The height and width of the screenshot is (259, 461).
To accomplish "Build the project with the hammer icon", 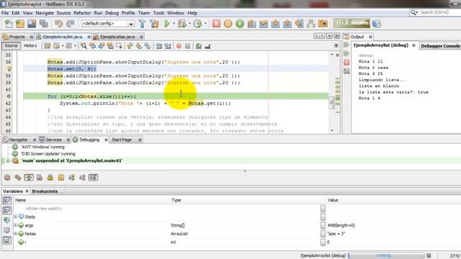I will (142, 24).
